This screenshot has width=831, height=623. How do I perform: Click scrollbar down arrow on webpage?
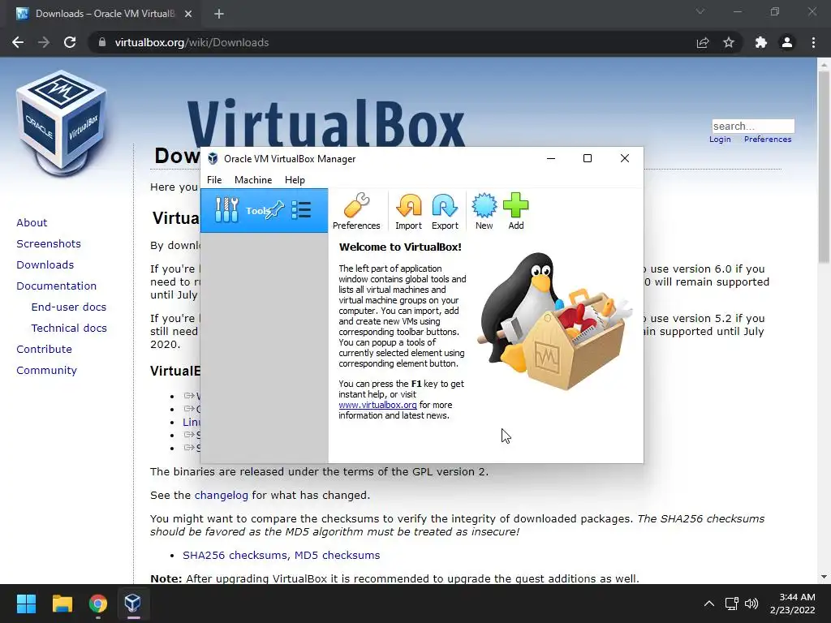tap(824, 577)
